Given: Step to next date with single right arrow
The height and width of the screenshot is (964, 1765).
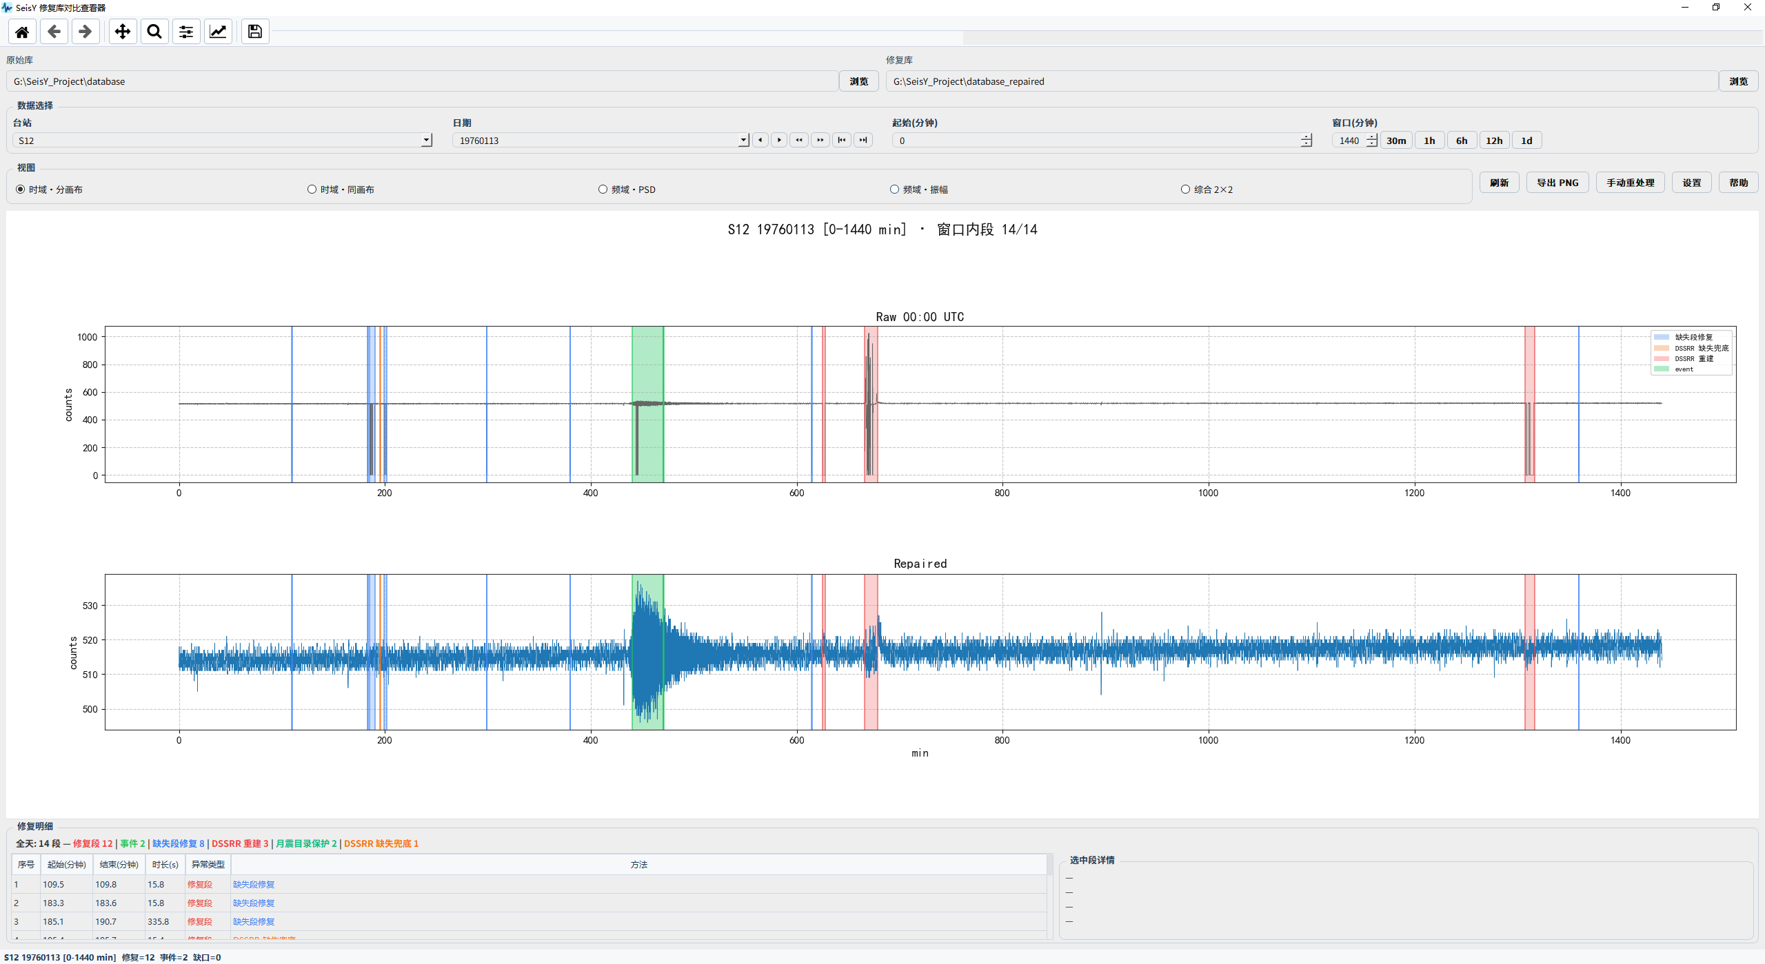Looking at the screenshot, I should tap(779, 140).
